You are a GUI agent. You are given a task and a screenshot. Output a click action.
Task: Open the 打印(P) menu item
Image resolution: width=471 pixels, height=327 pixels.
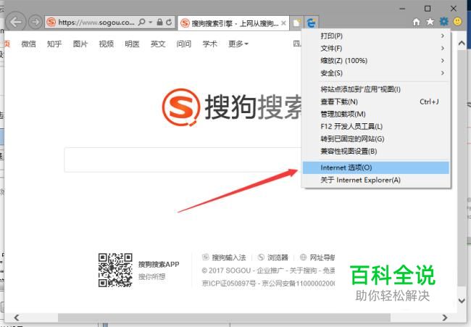click(x=376, y=36)
